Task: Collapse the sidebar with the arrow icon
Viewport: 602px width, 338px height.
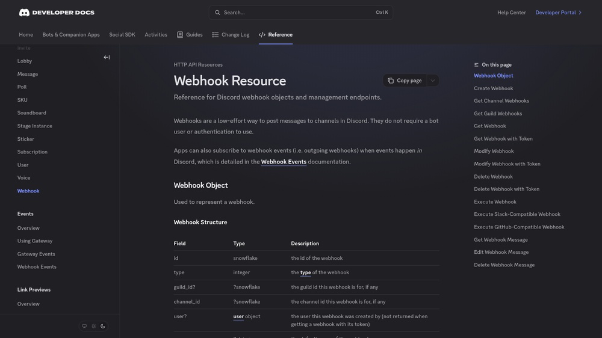Action: [107, 57]
